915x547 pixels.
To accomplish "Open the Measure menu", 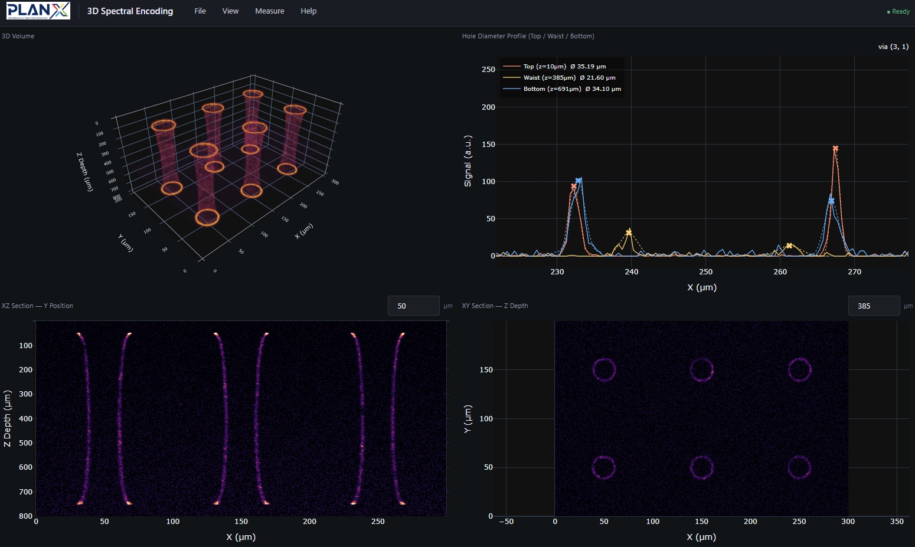I will click(270, 11).
